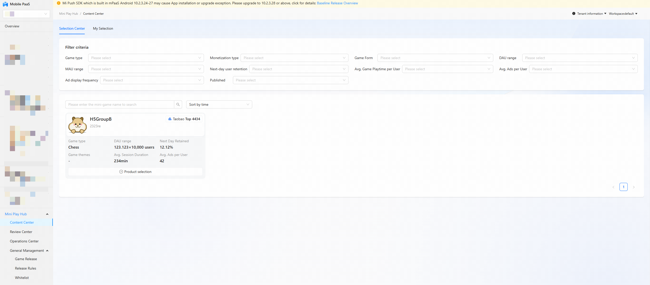The width and height of the screenshot is (650, 285).
Task: Click the Mini Play Hub breadcrumb
Action: coord(69,14)
